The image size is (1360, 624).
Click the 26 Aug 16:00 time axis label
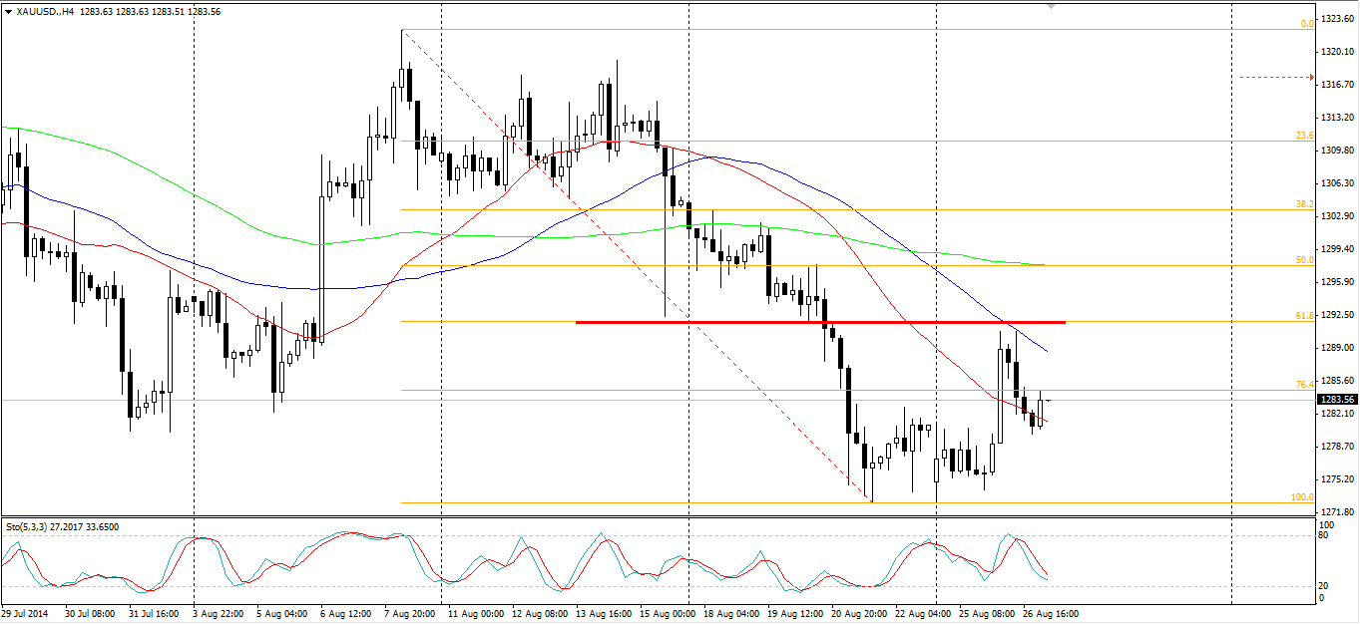click(1051, 614)
